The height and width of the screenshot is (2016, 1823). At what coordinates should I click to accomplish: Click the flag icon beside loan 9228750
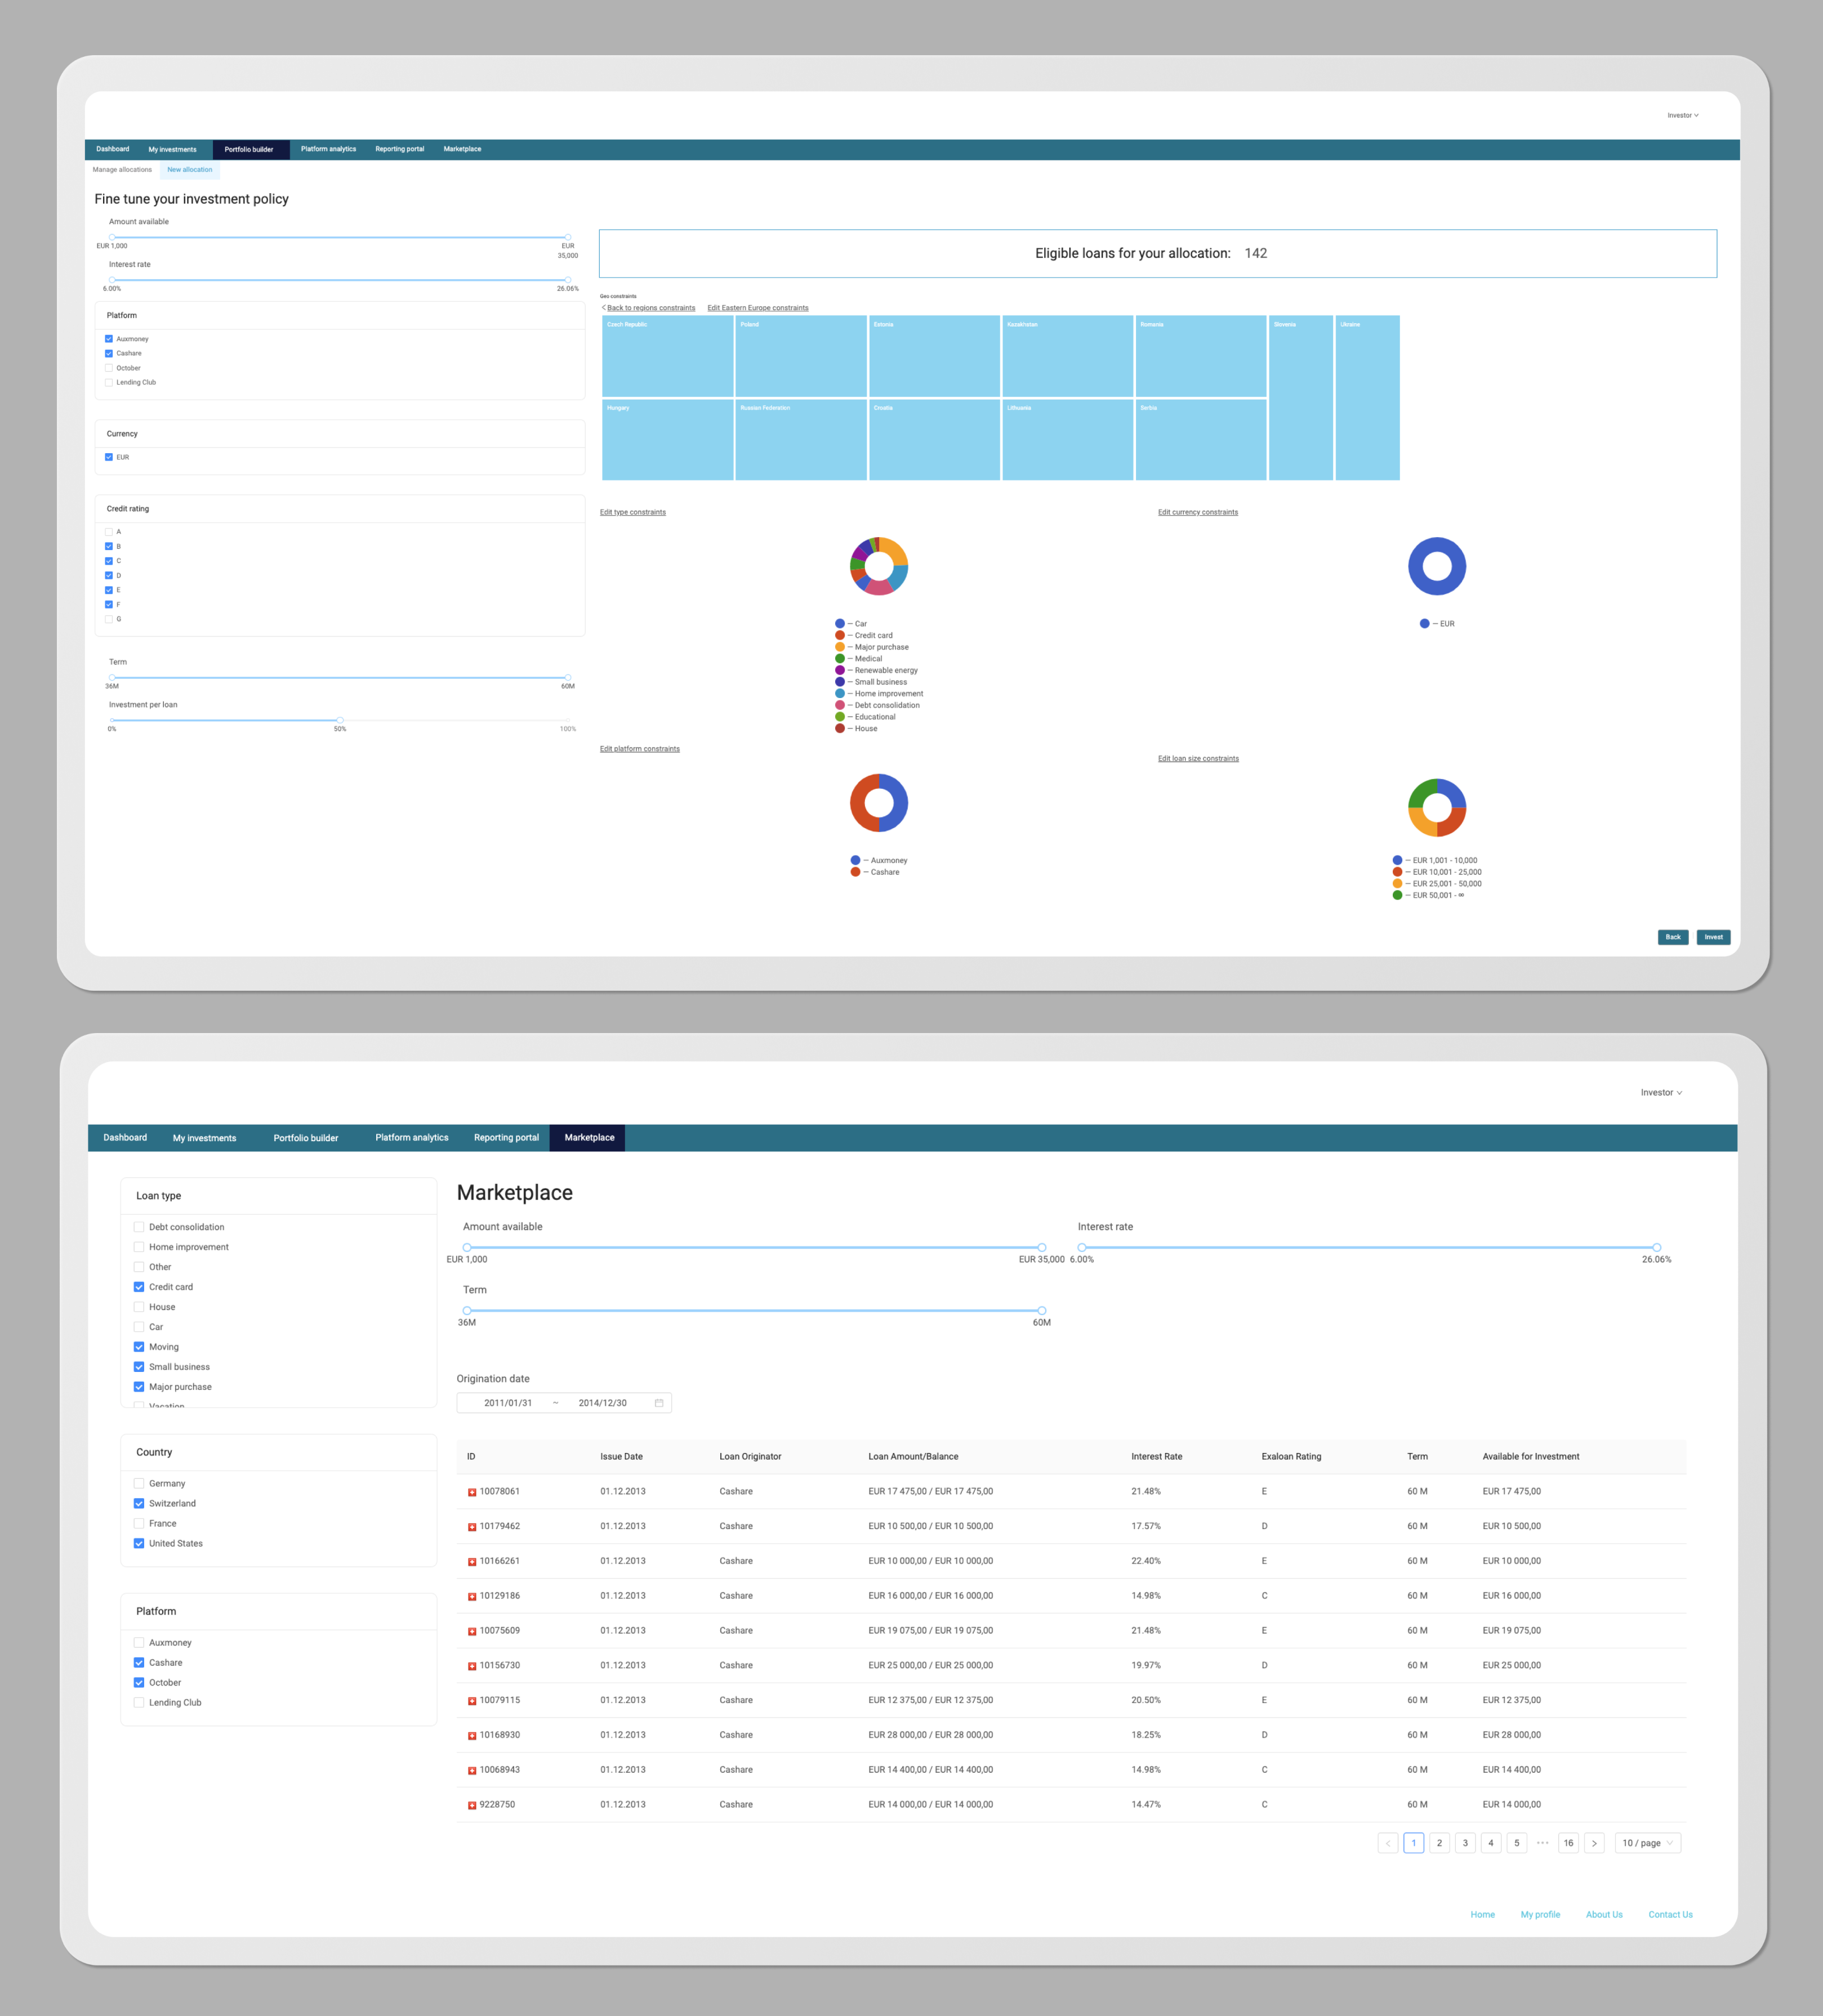click(473, 1805)
